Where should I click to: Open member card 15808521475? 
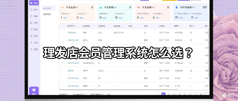[x=73, y=40]
